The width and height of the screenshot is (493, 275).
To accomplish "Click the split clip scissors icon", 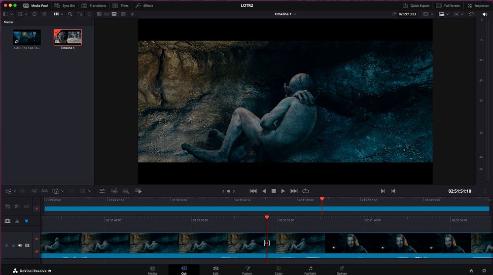I will (x=17, y=221).
